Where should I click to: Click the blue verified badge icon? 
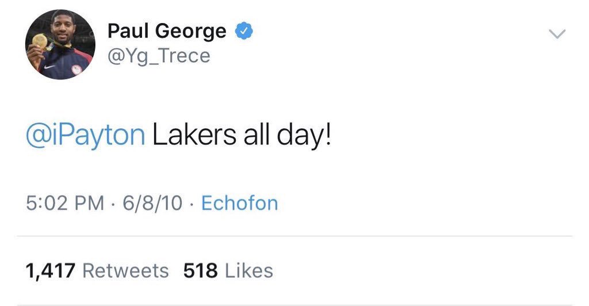(243, 32)
